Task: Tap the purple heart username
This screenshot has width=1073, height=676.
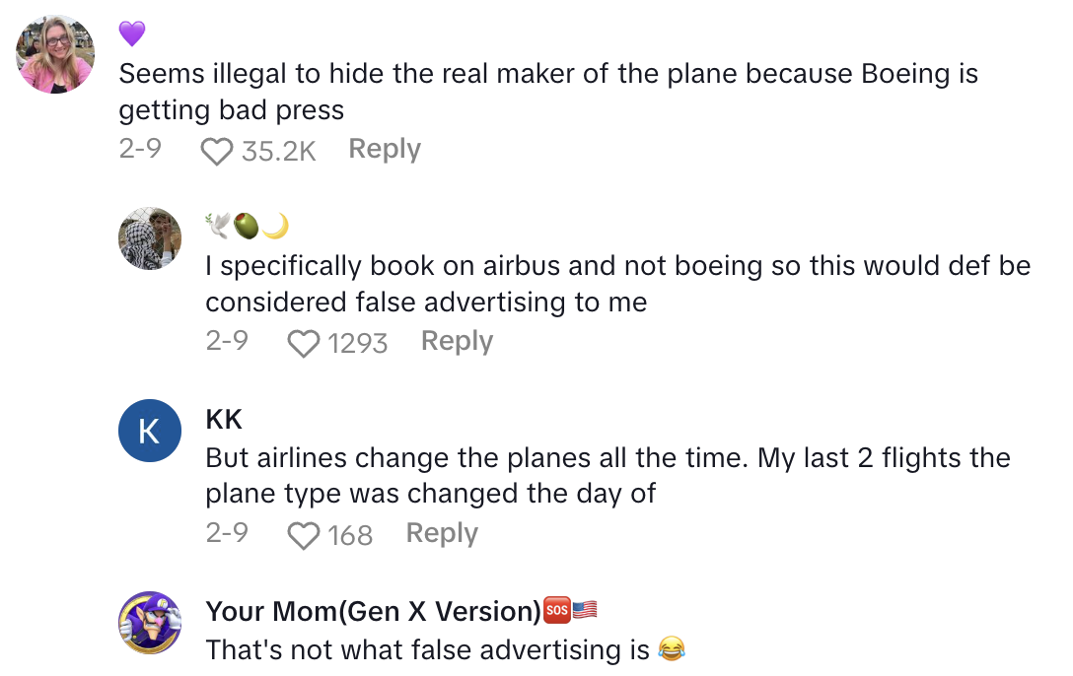Action: point(132,34)
